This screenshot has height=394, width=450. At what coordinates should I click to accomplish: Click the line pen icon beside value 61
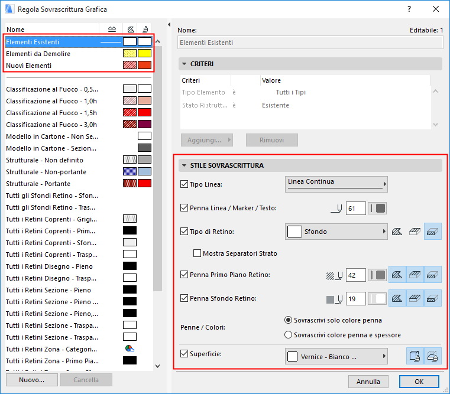pos(336,209)
